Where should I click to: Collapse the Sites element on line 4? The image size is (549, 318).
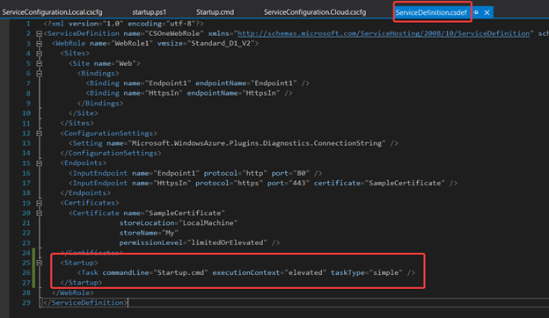point(40,54)
